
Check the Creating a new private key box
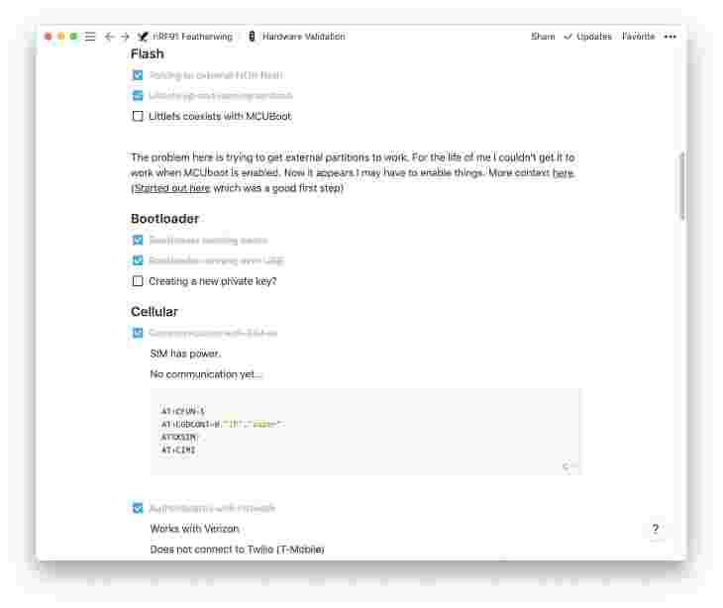[138, 280]
